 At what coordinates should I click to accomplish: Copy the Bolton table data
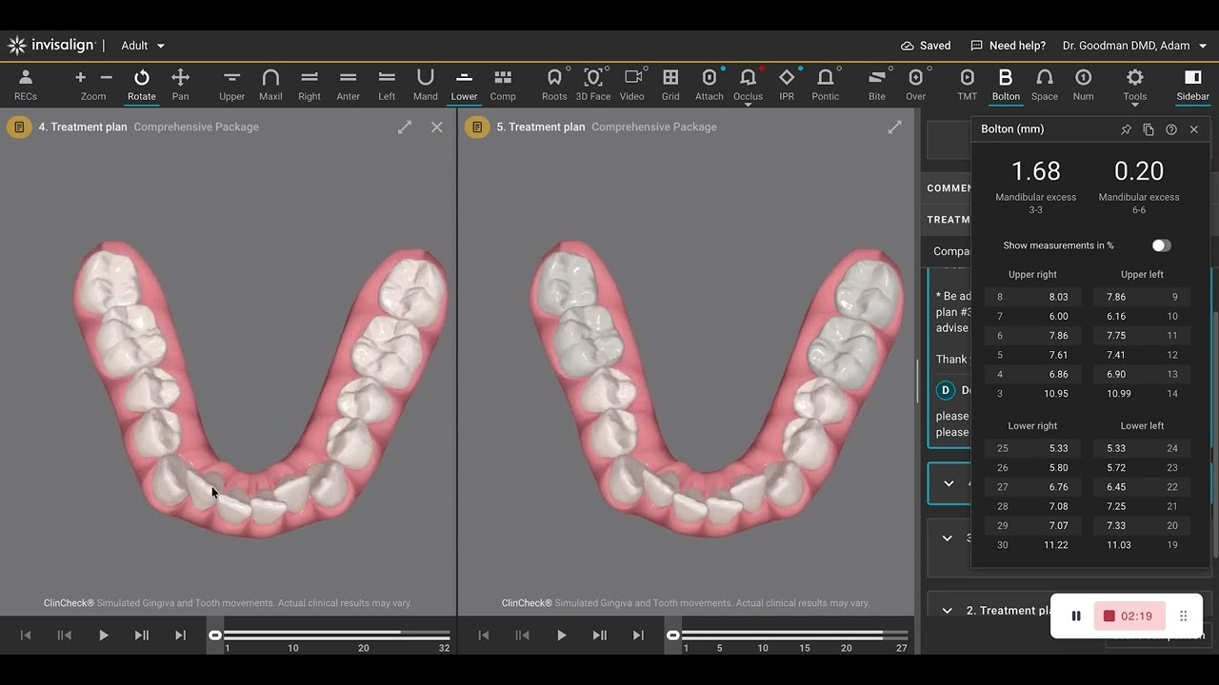(x=1149, y=129)
